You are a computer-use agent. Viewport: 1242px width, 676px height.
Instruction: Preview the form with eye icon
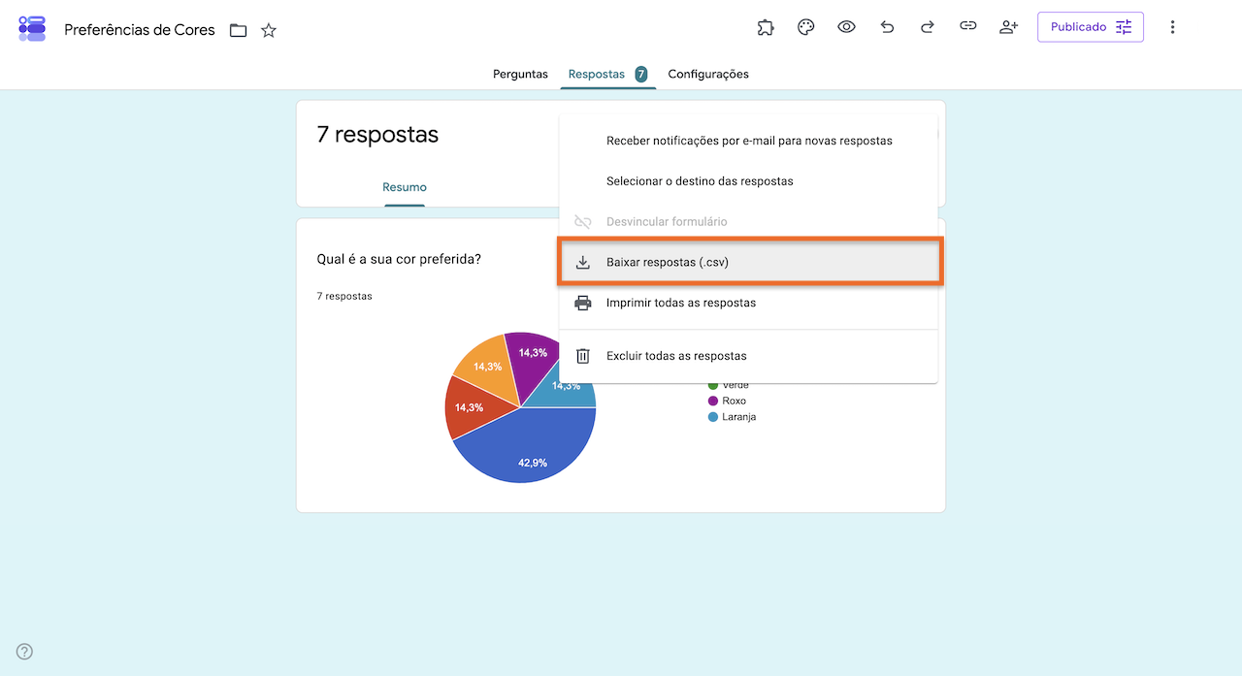click(x=846, y=27)
